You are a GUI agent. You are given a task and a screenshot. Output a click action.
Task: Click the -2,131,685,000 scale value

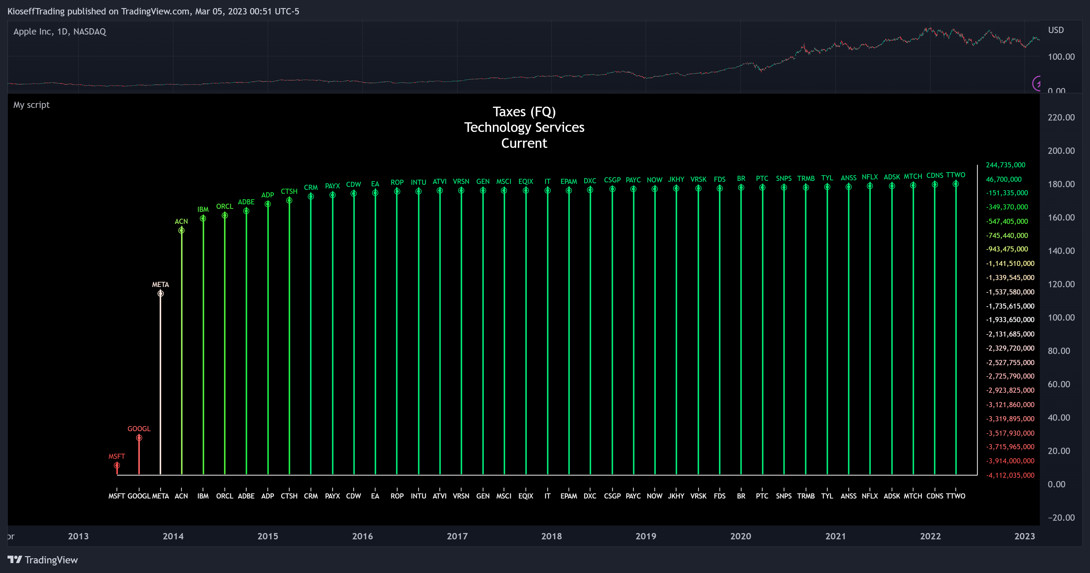tap(1010, 334)
